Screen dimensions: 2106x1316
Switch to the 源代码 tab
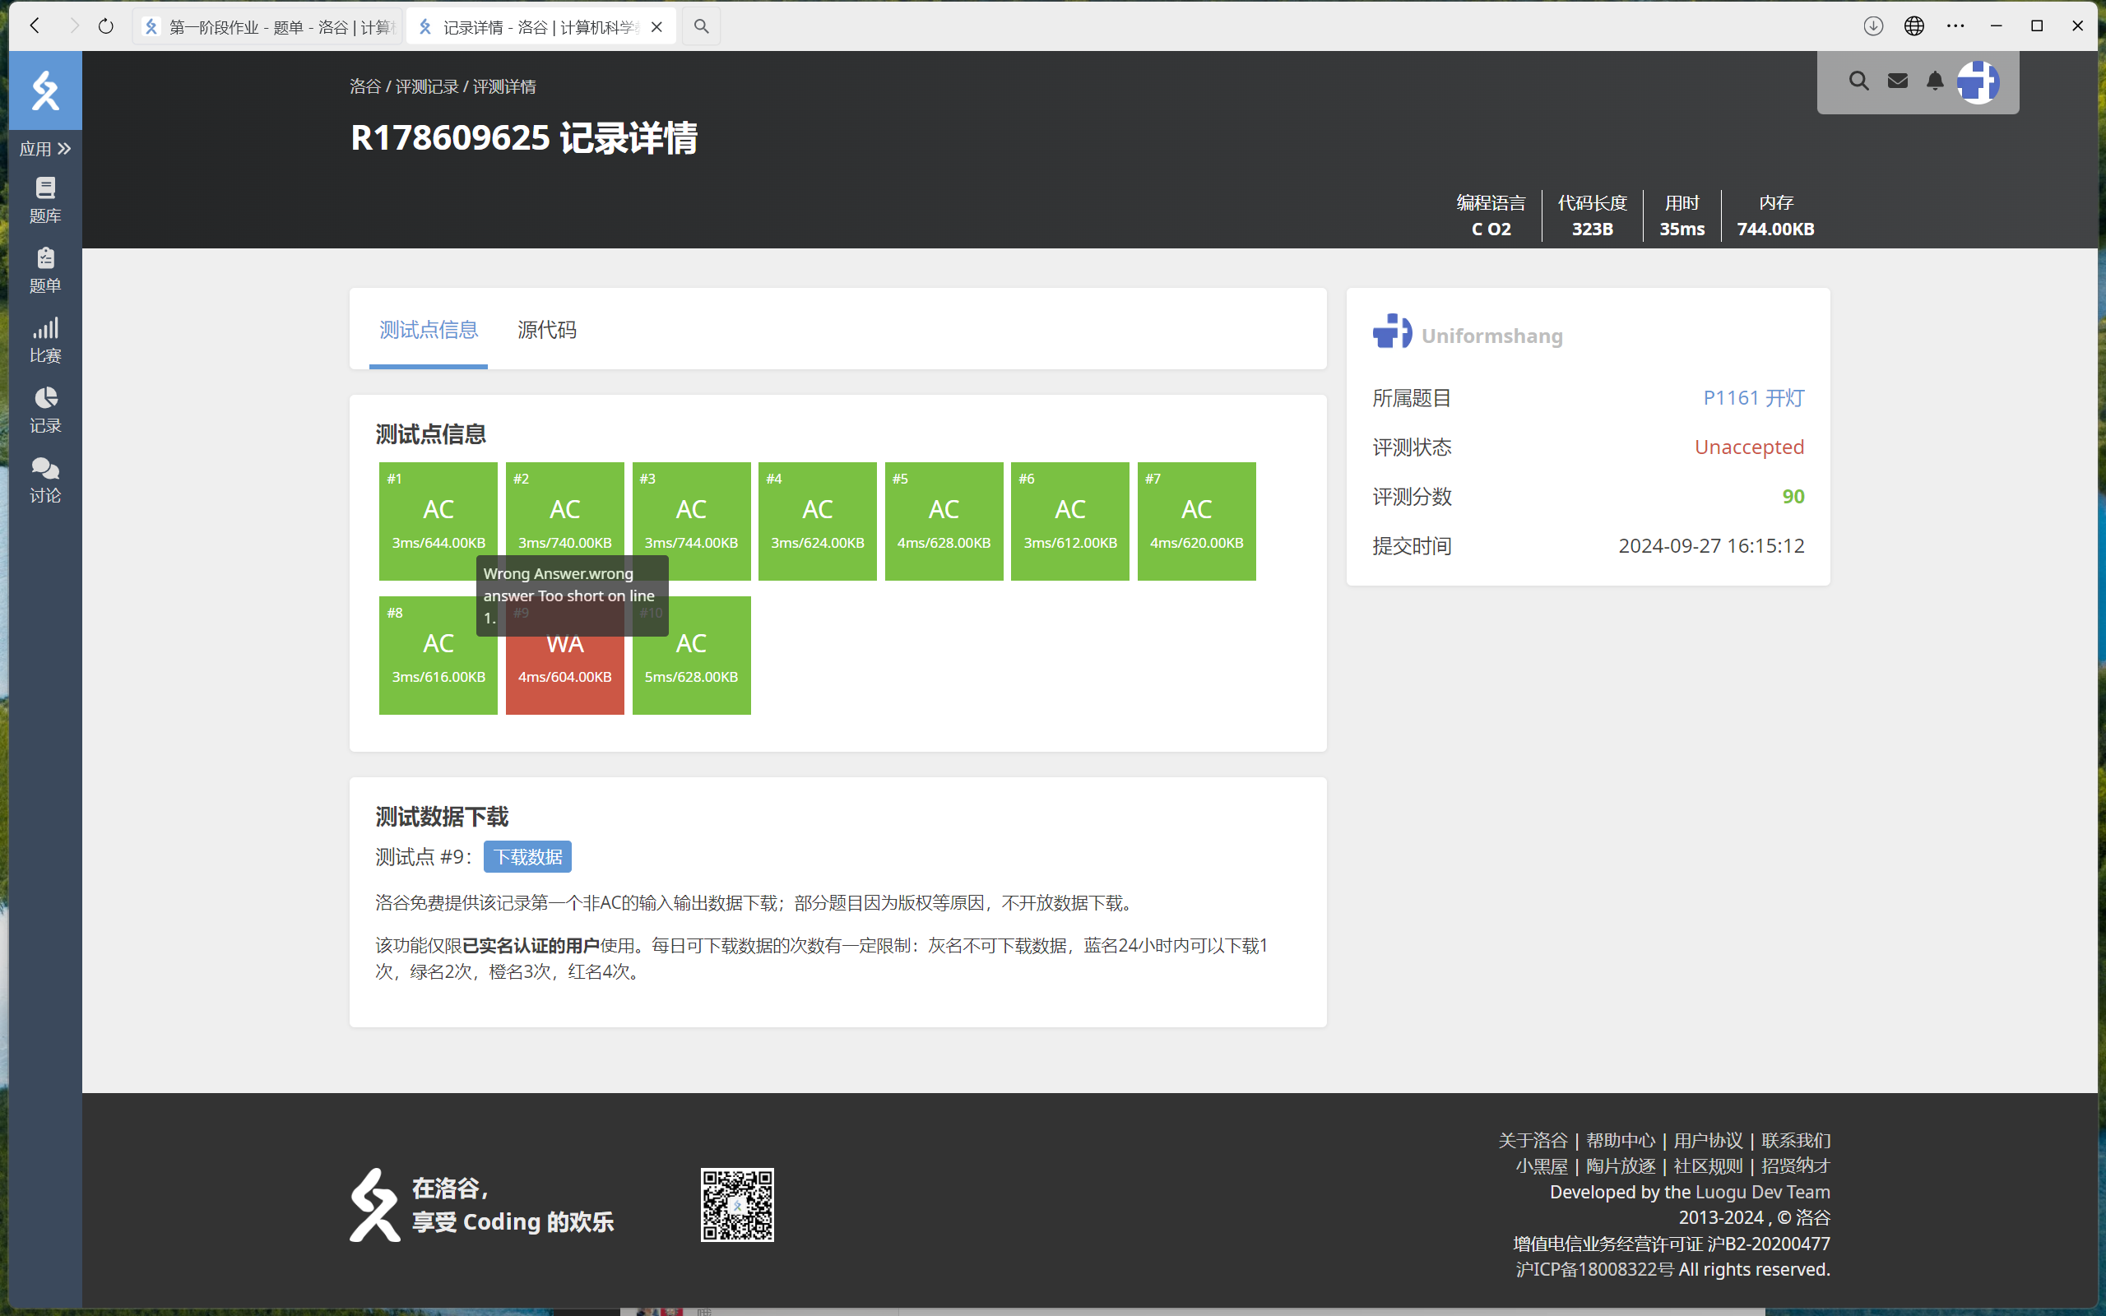[x=546, y=330]
